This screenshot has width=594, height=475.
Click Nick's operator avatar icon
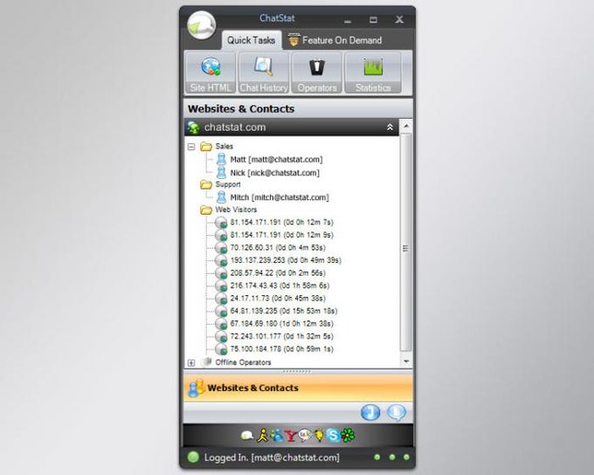pyautogui.click(x=221, y=173)
